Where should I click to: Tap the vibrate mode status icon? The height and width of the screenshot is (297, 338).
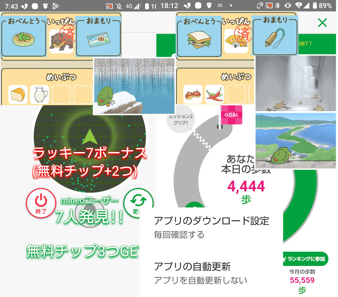point(287,6)
